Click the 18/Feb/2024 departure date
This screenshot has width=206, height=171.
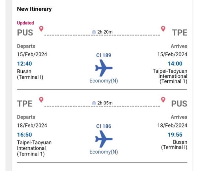point(32,125)
